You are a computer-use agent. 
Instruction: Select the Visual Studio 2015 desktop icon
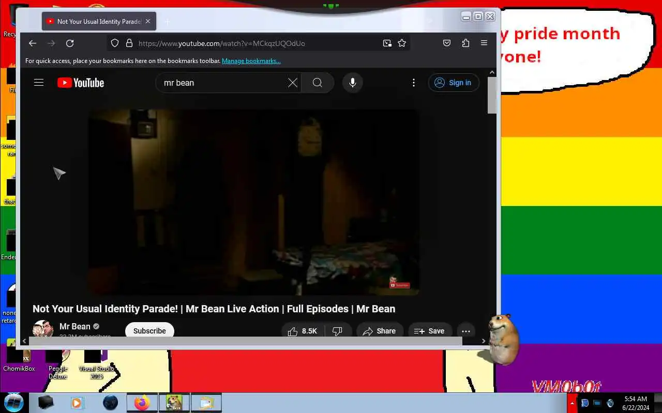[x=97, y=364]
